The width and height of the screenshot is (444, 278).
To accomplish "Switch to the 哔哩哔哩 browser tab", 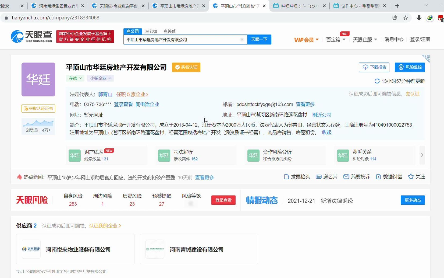I will [299, 6].
